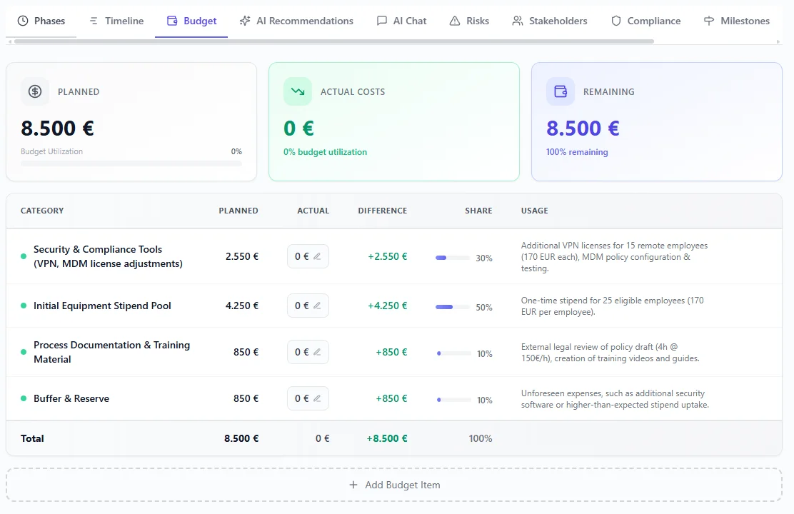Open the Phases tab
The height and width of the screenshot is (514, 794).
click(x=41, y=21)
